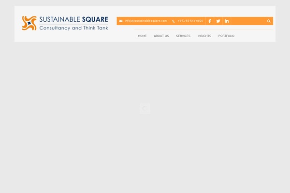Open the Twitter social page
Image resolution: width=290 pixels, height=193 pixels.
[x=218, y=21]
